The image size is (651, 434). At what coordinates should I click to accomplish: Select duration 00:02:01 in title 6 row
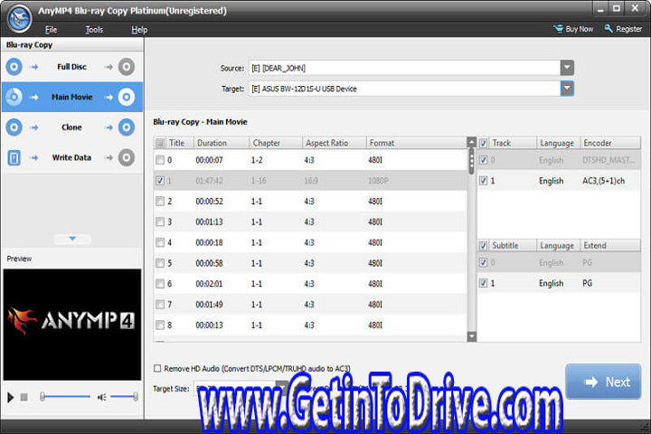point(209,284)
